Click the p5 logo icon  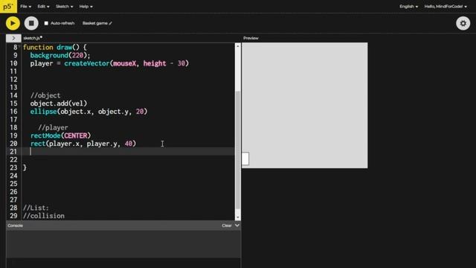tap(8, 7)
